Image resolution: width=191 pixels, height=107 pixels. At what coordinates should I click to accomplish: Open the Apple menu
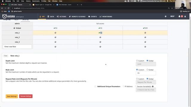(3, 1)
